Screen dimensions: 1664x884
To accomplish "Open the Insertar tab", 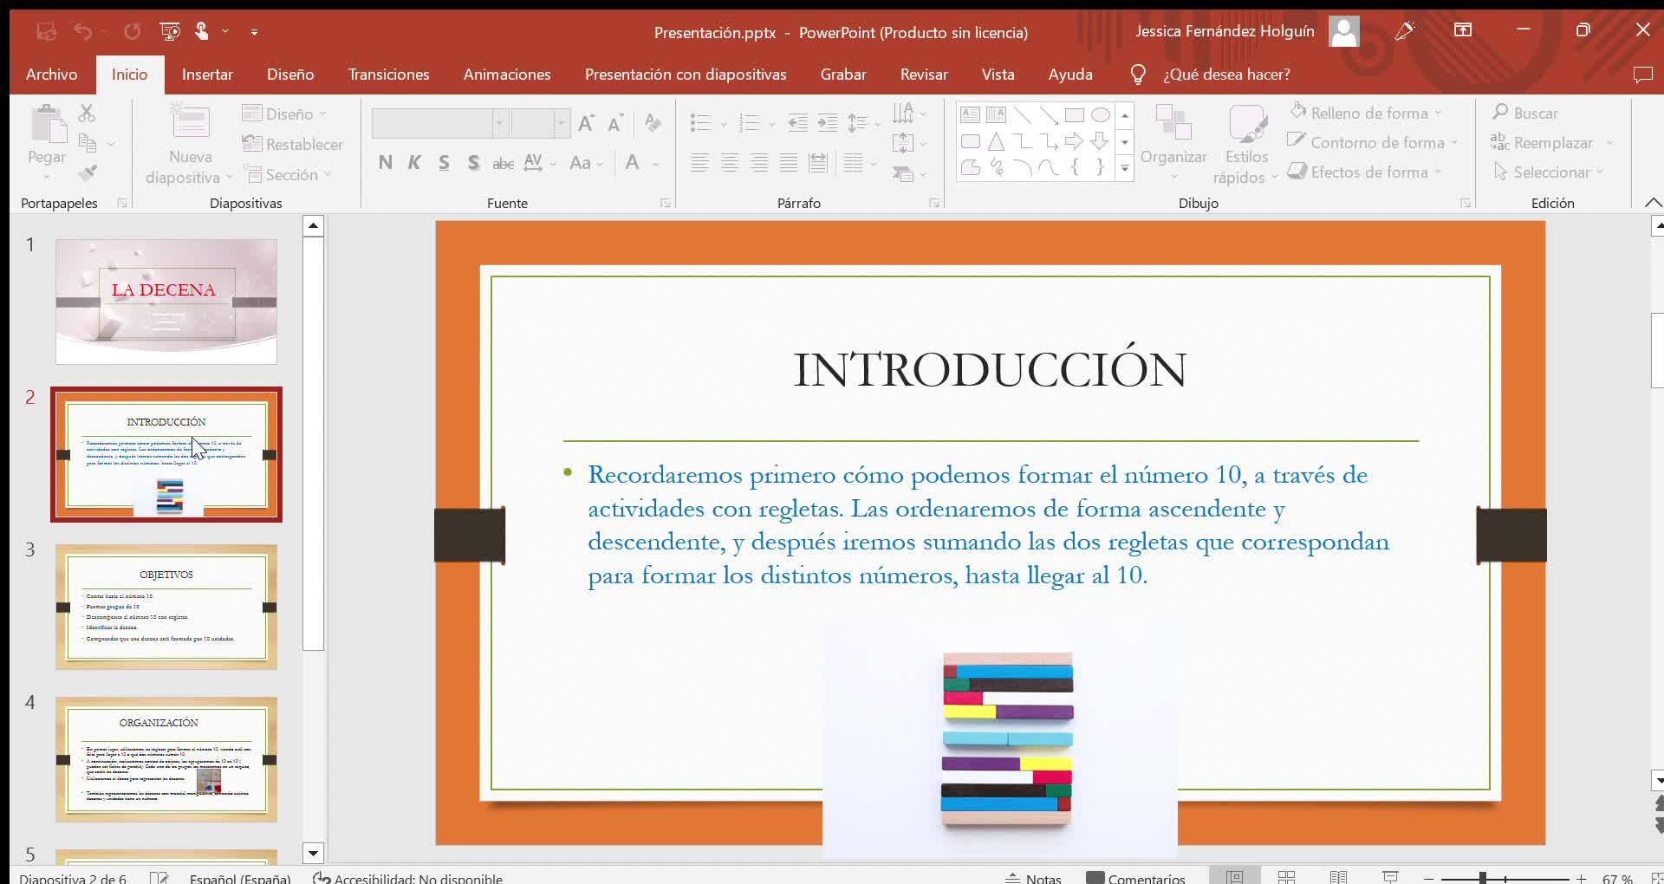I will point(207,75).
